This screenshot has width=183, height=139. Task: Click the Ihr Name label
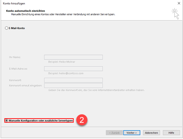pyautogui.click(x=15, y=57)
